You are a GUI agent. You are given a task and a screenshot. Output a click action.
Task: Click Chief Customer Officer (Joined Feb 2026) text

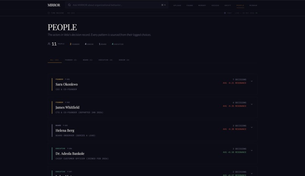pos(82,159)
